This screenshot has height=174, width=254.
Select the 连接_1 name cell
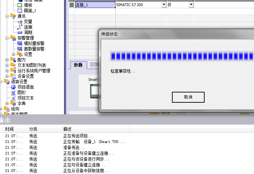(x=95, y=5)
